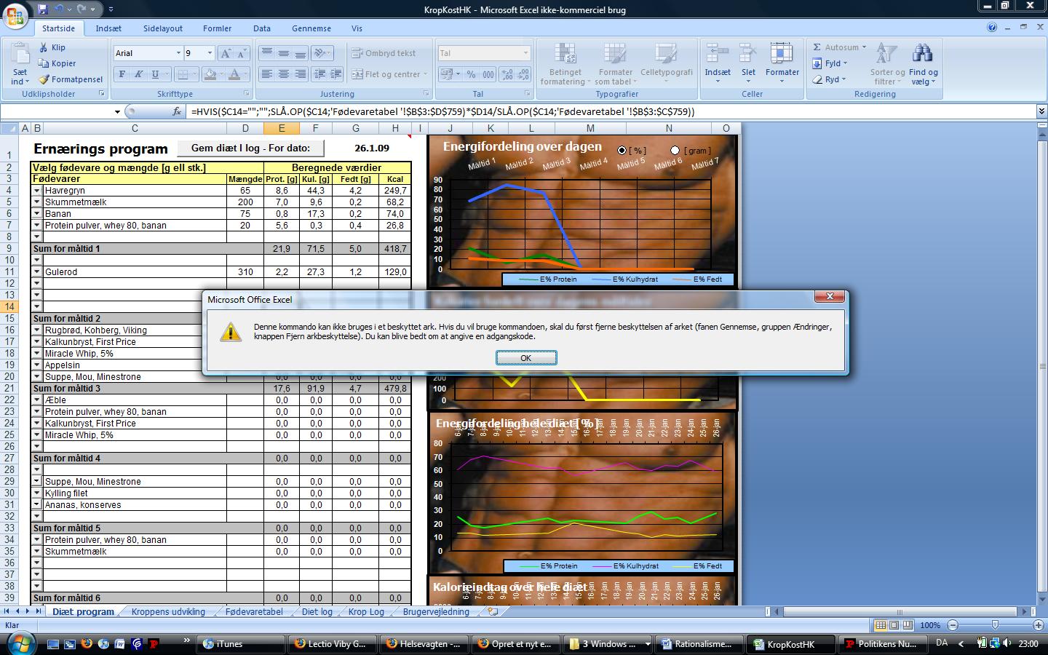Screen dimensions: 1048x655
Task: Open the fill color bucket tool
Action: 210,74
